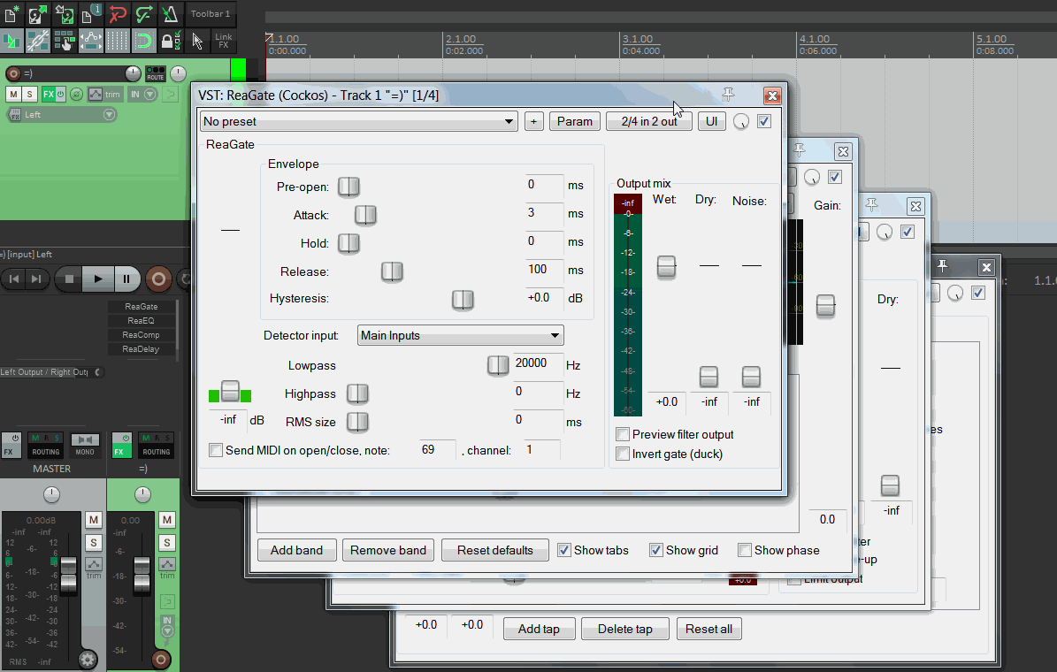Open the No preset dropdown in ReaGate
This screenshot has height=672, width=1057.
tap(359, 121)
